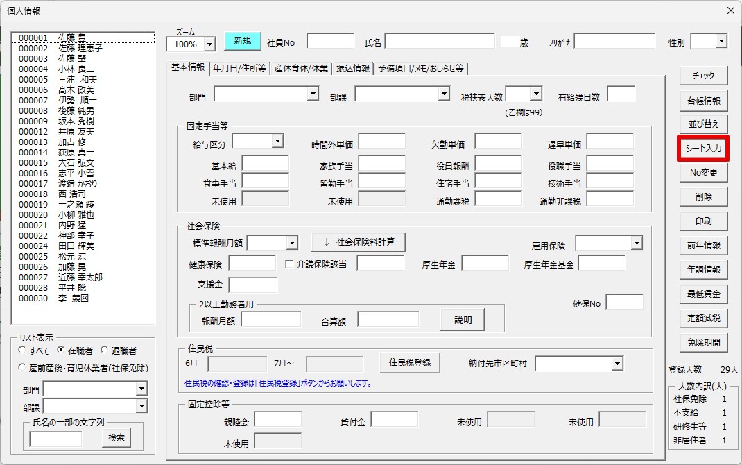Image resolution: width=742 pixels, height=465 pixels.
Task: Open the 給与区分 dropdown
Action: coord(278,141)
